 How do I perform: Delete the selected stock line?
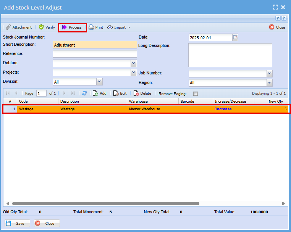(x=142, y=93)
